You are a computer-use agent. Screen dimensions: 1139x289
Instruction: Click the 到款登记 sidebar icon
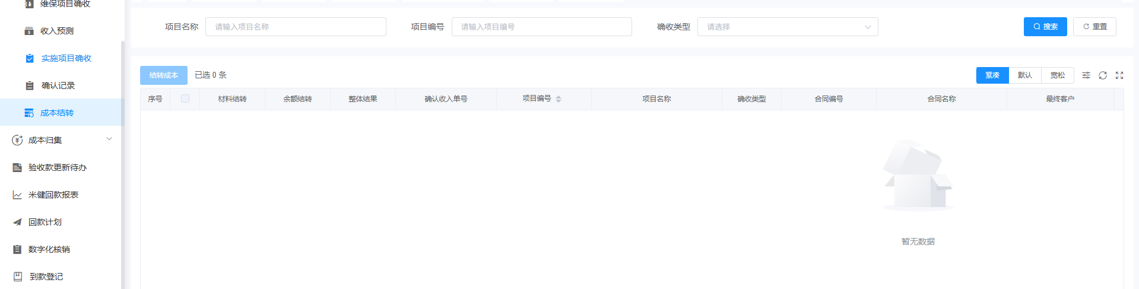(x=18, y=277)
